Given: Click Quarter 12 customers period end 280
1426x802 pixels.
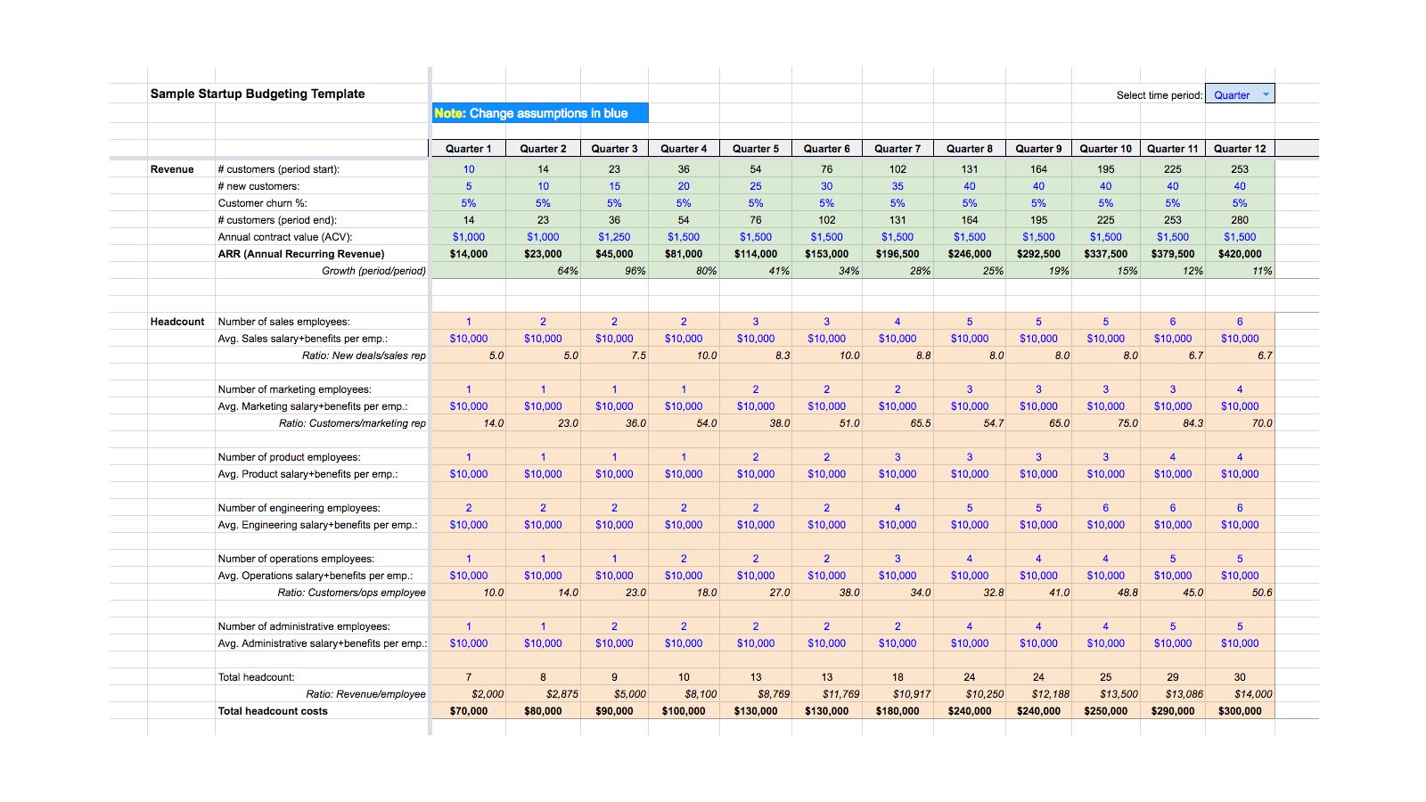Looking at the screenshot, I should click(1240, 220).
